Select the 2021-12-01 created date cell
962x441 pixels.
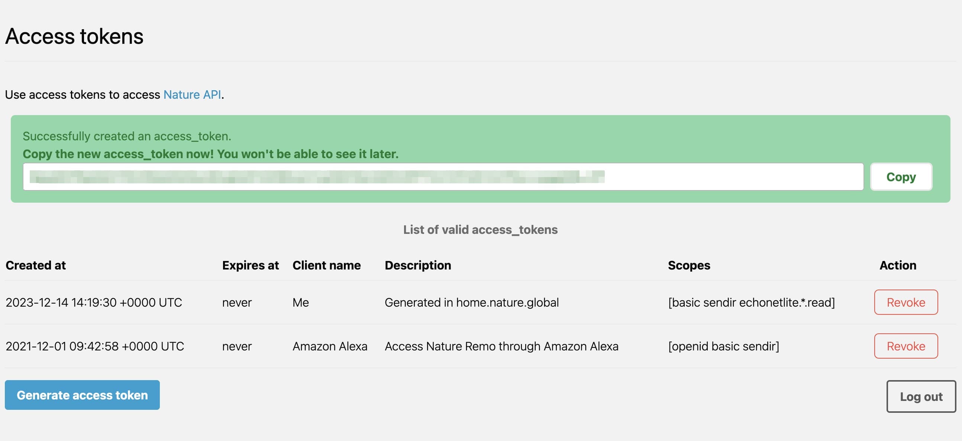pyautogui.click(x=95, y=346)
